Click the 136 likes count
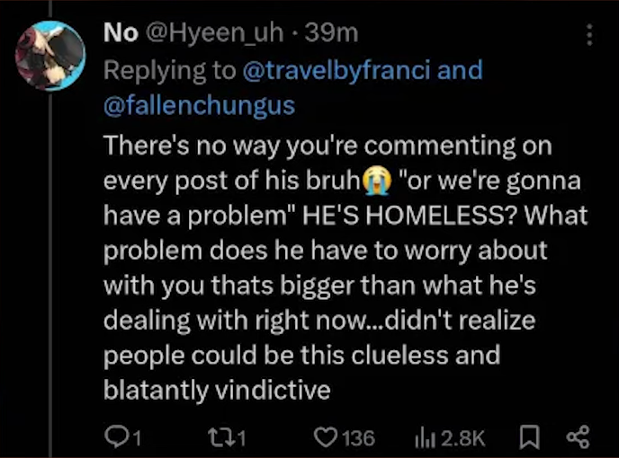Screen dimensions: 619x458 click(358, 437)
